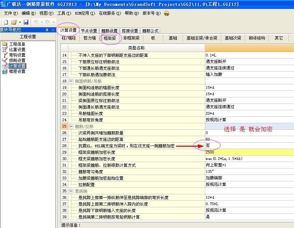Click the 损耗设置 icon in navigation tree
The image size is (294, 228).
pyautogui.click(x=4, y=60)
